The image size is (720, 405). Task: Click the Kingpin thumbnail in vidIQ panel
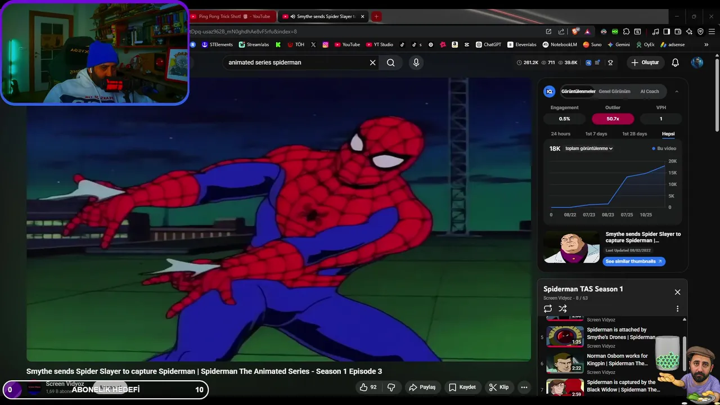pyautogui.click(x=572, y=247)
